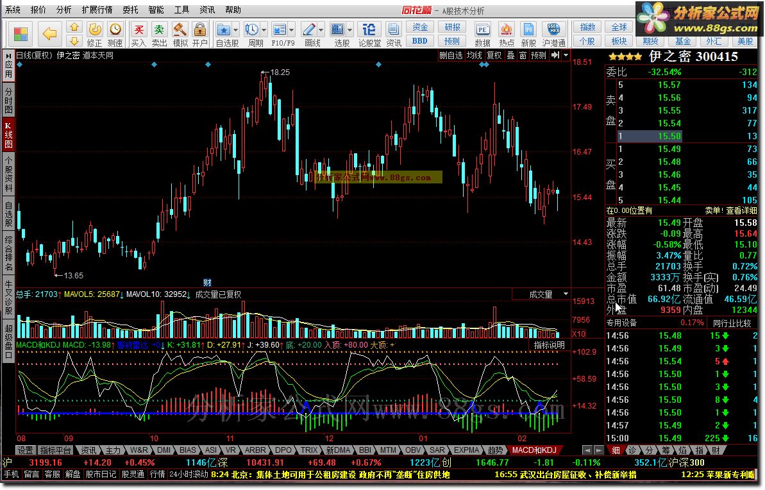765x490 pixels.
Task: Click 删自选 in chart header
Action: (x=451, y=55)
